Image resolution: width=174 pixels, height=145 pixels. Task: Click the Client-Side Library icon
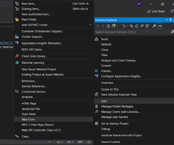pos(17,56)
